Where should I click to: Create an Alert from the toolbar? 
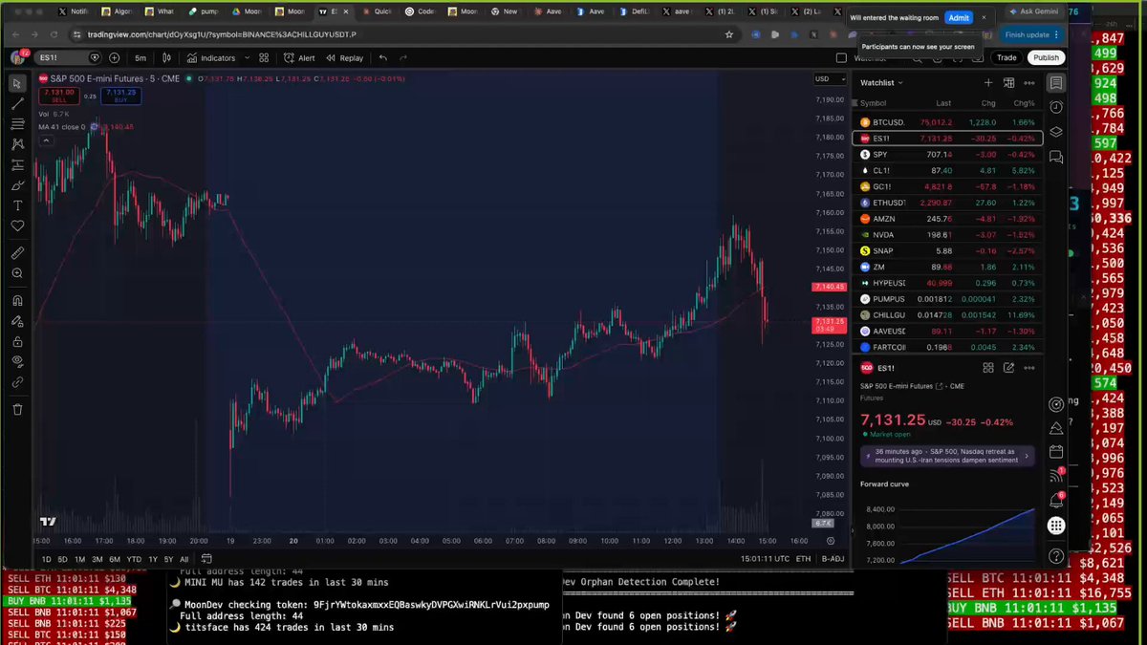click(x=299, y=57)
